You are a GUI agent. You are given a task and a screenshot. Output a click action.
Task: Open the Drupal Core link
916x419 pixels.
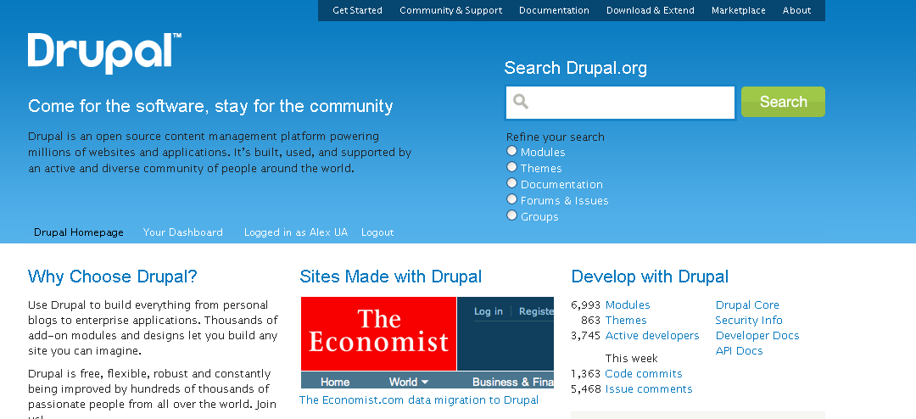pyautogui.click(x=747, y=305)
